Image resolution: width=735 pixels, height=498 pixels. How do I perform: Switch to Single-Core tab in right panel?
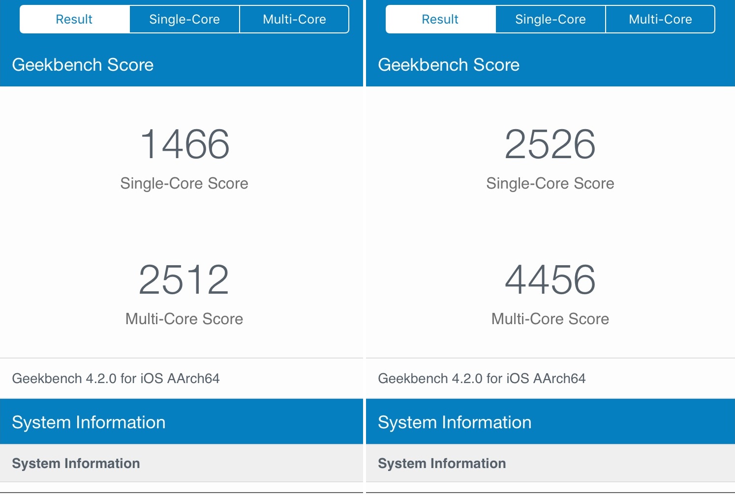coord(551,19)
